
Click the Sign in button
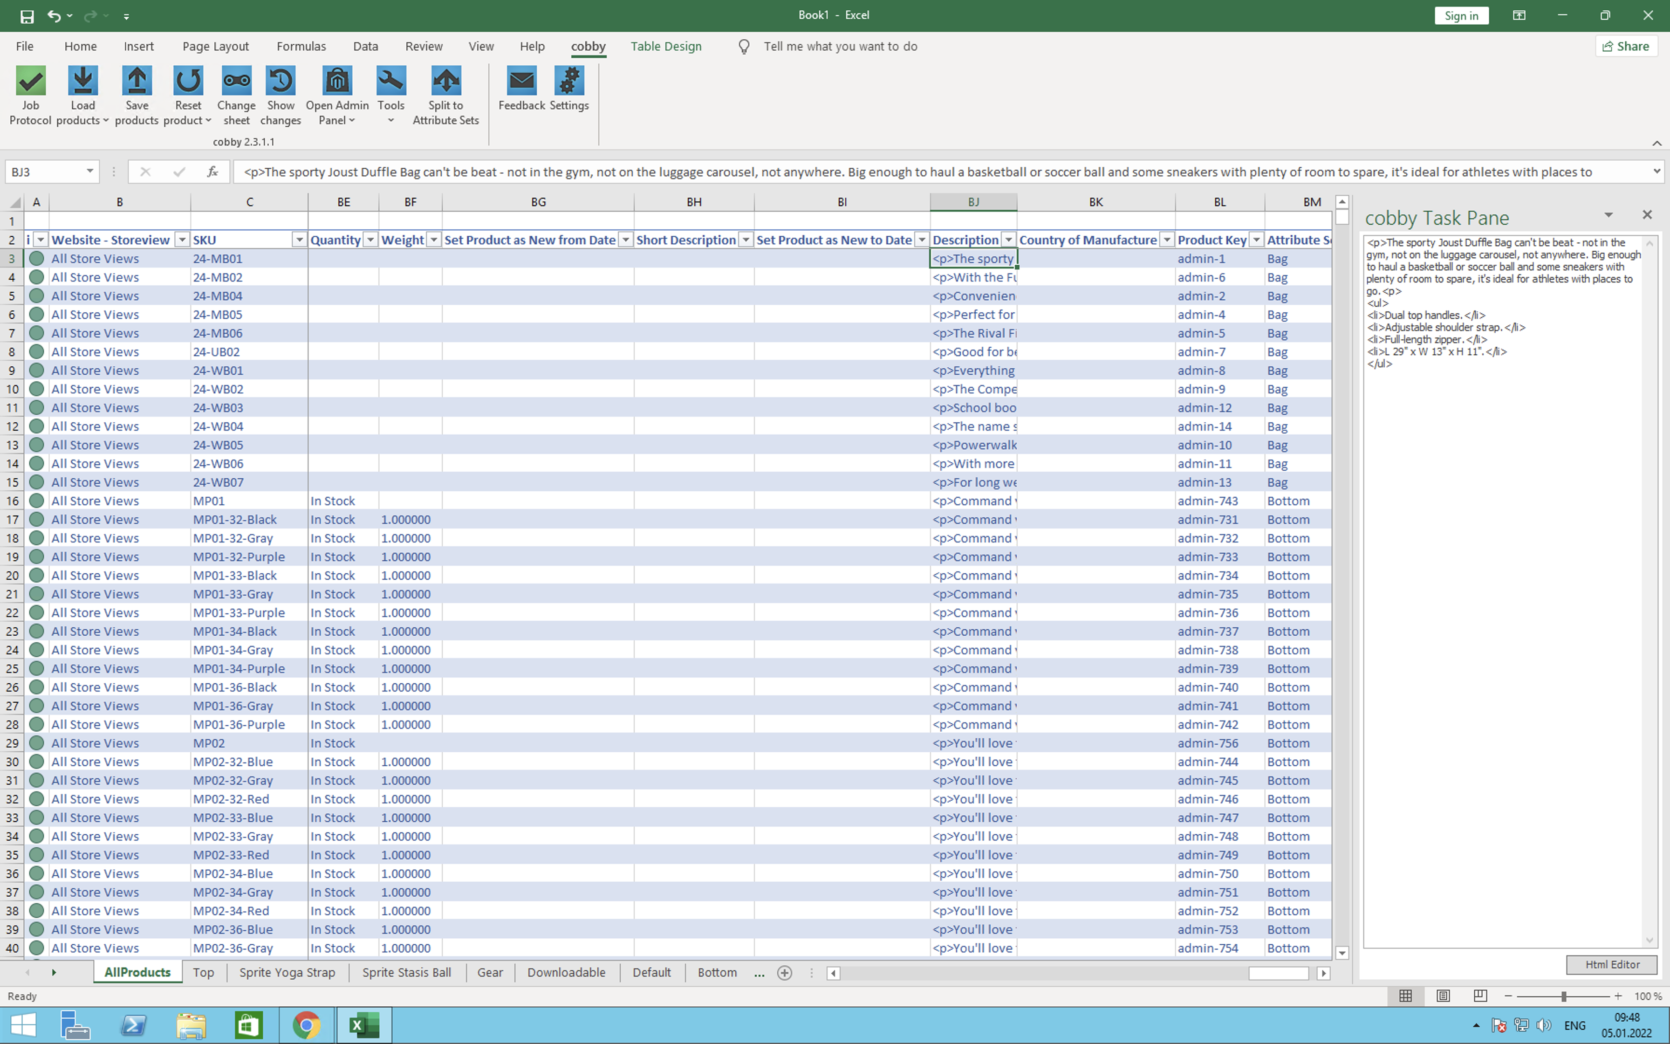click(1461, 16)
